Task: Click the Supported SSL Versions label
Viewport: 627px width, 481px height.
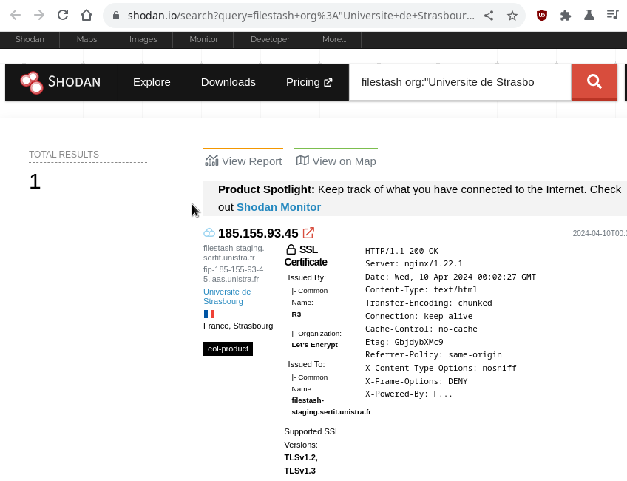Action: pyautogui.click(x=311, y=438)
